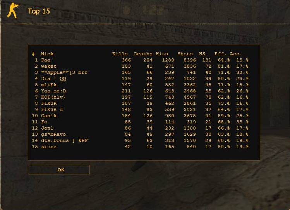Click Paq's headshots value 131

pos(207,60)
